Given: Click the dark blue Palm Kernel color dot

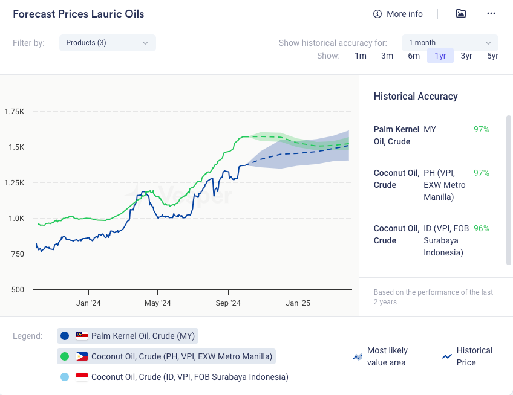Looking at the screenshot, I should click(x=65, y=336).
